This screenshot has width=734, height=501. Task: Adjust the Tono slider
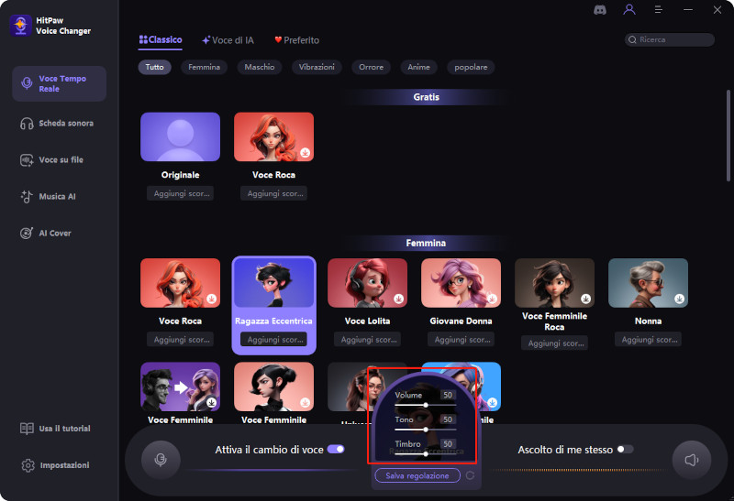(x=426, y=430)
